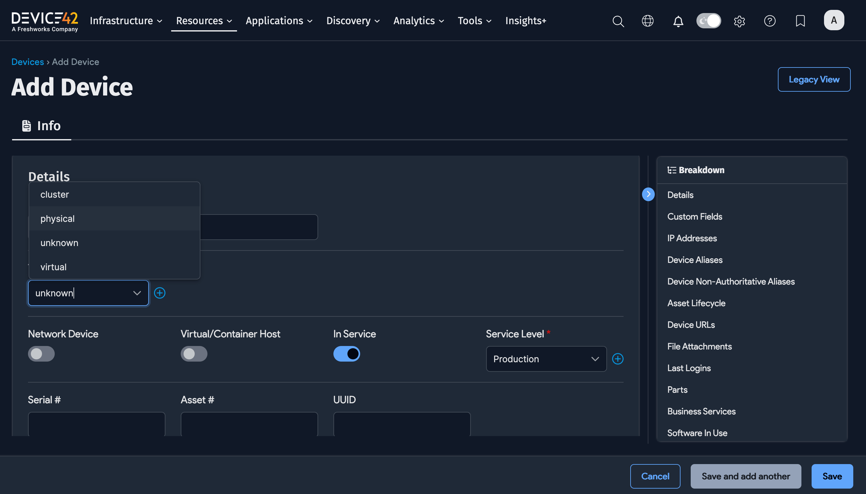
Task: Switch off dark mode theme toggle
Action: click(709, 21)
